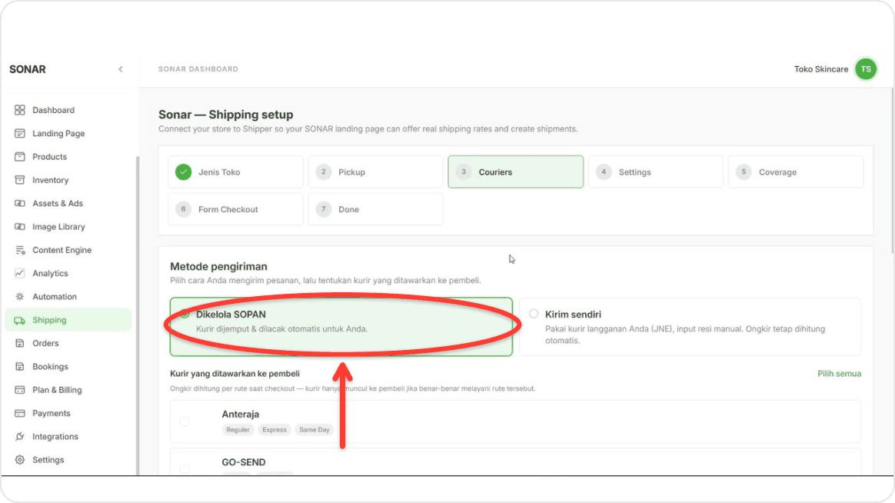This screenshot has width=895, height=503.
Task: Click the SONAR logo text
Action: click(28, 69)
